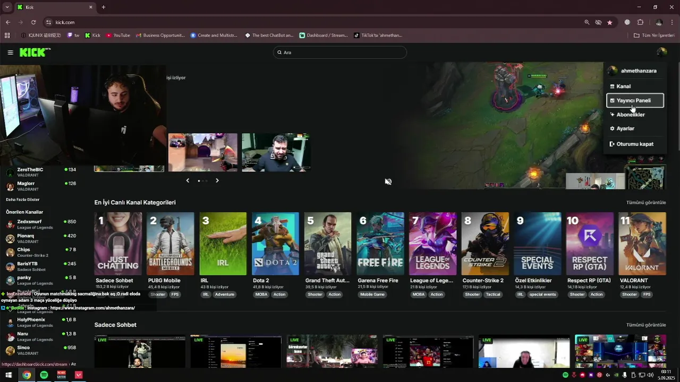Open Abonelikler in the profile menu
This screenshot has height=382, width=680.
click(x=635, y=115)
